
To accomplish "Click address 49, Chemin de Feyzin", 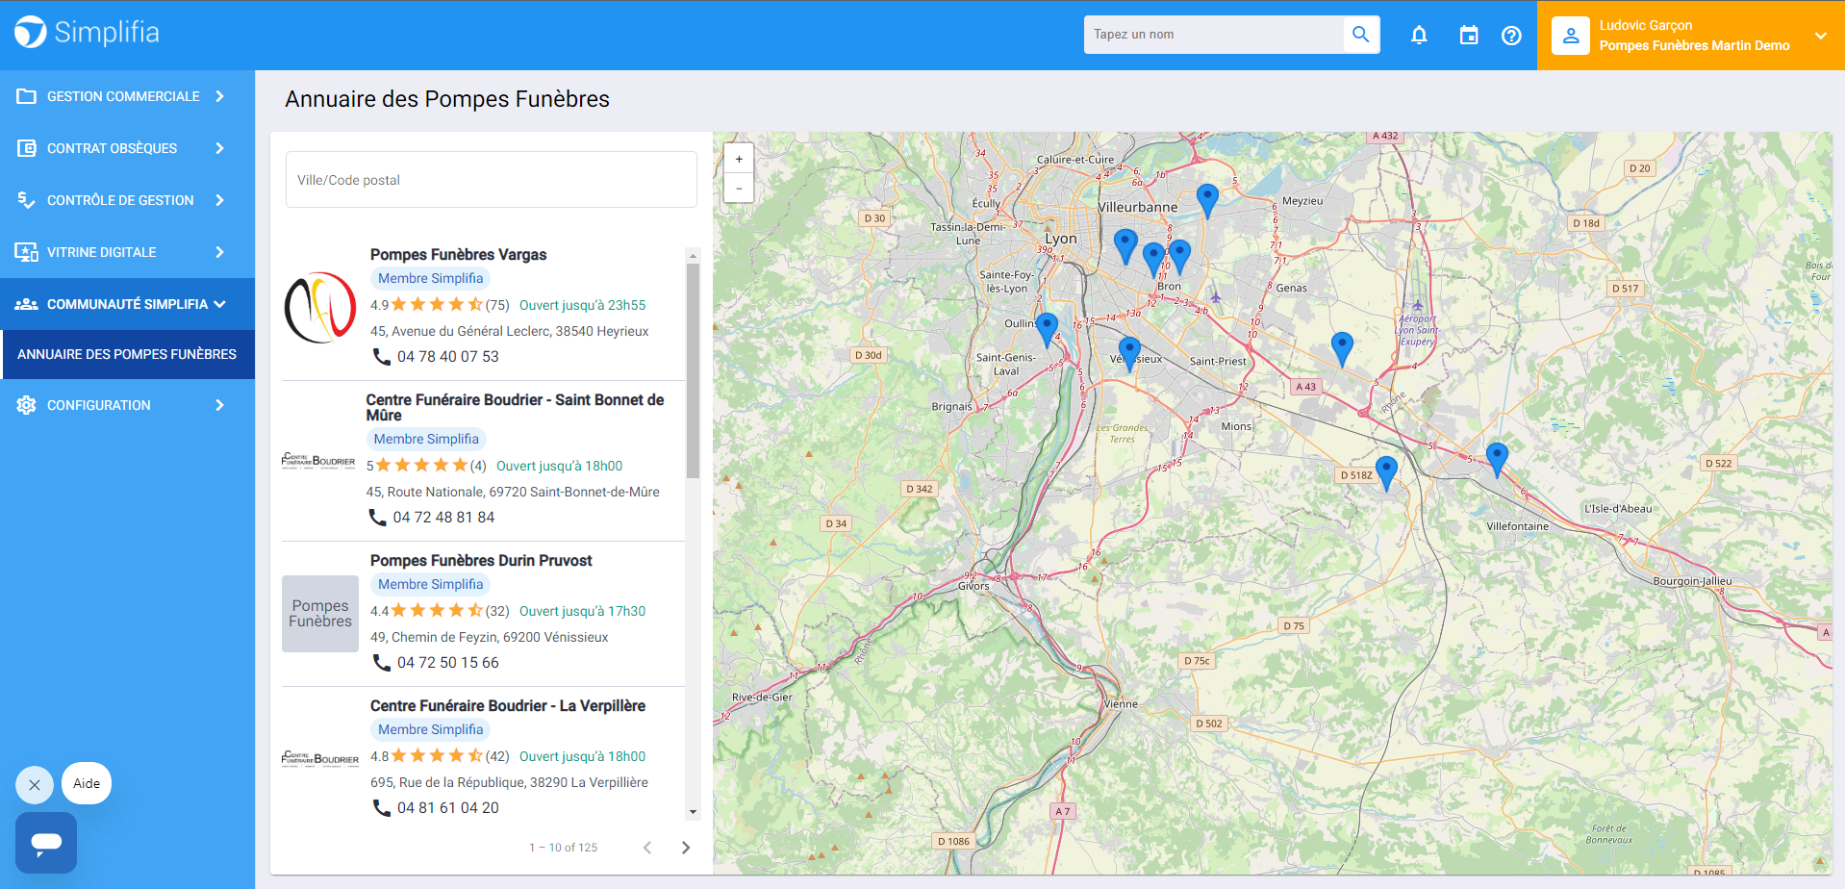I will [490, 637].
